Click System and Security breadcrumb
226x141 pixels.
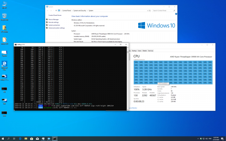(x=80, y=11)
